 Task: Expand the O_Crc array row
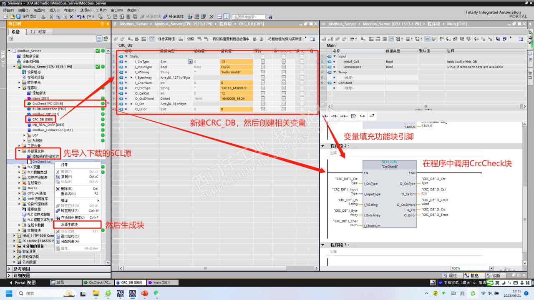(x=131, y=104)
